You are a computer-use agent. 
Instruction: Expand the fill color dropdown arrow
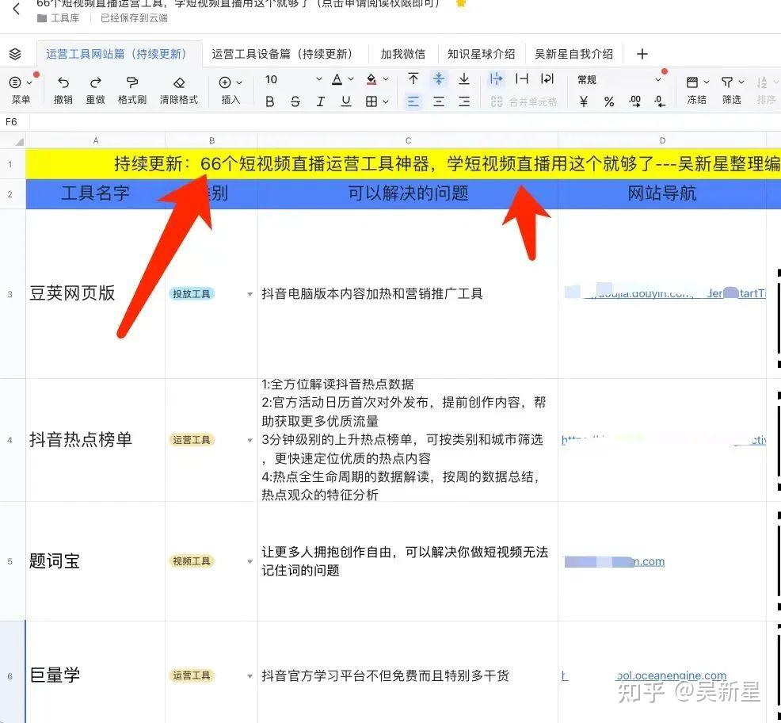click(386, 79)
